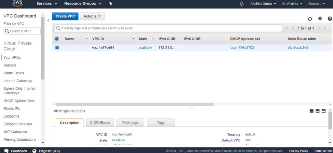
Task: Open the Privacy Policy link
Action: (299, 151)
